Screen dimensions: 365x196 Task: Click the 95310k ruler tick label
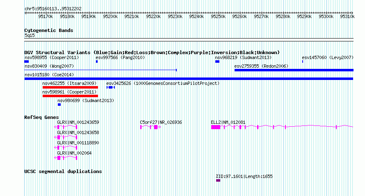tap(347, 16)
